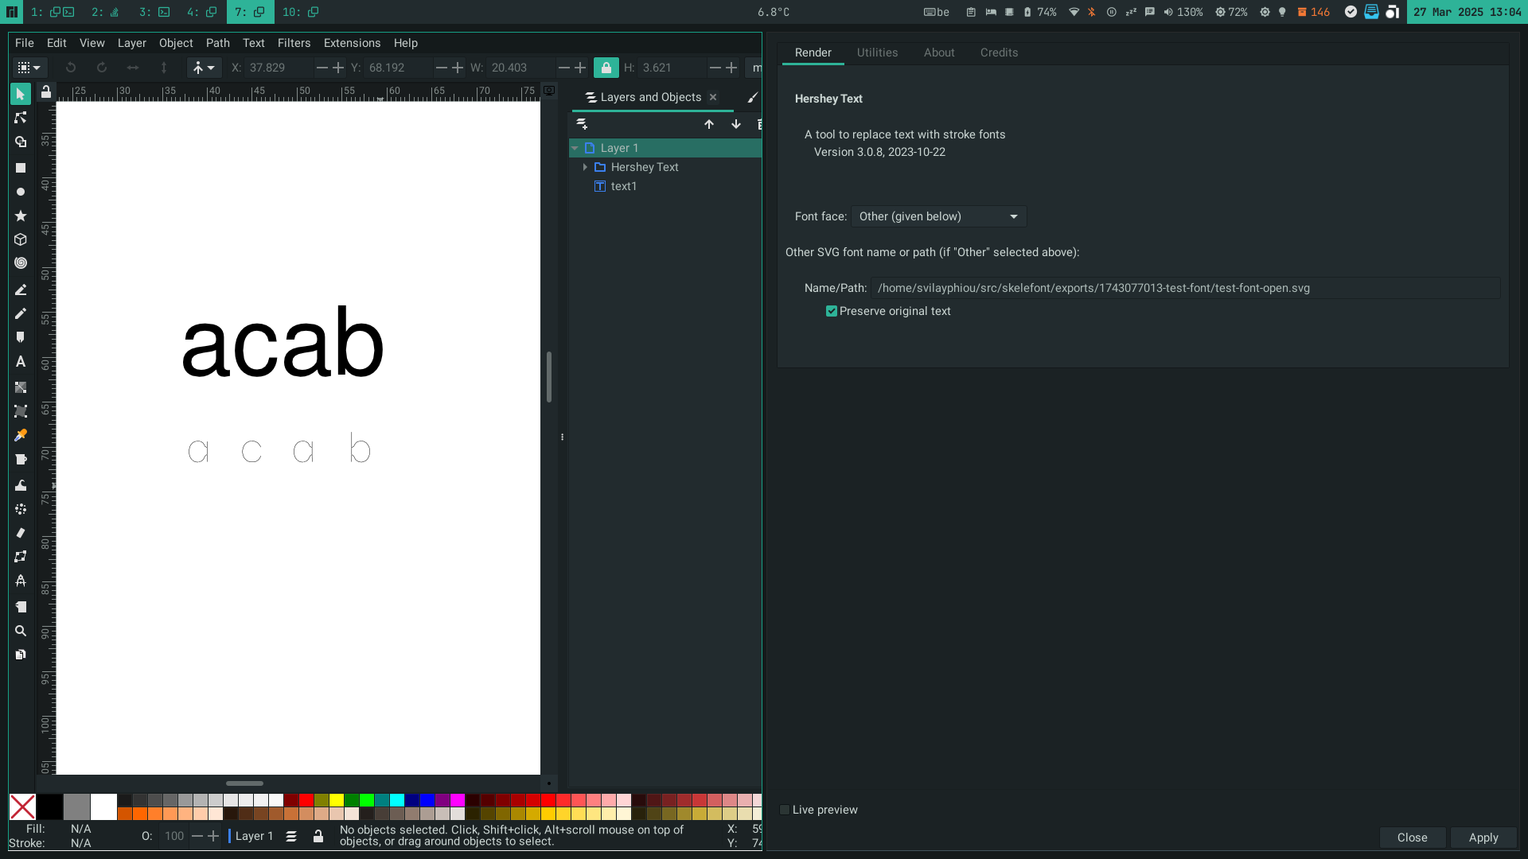This screenshot has width=1528, height=859.
Task: Open the Filters menu
Action: pyautogui.click(x=294, y=43)
